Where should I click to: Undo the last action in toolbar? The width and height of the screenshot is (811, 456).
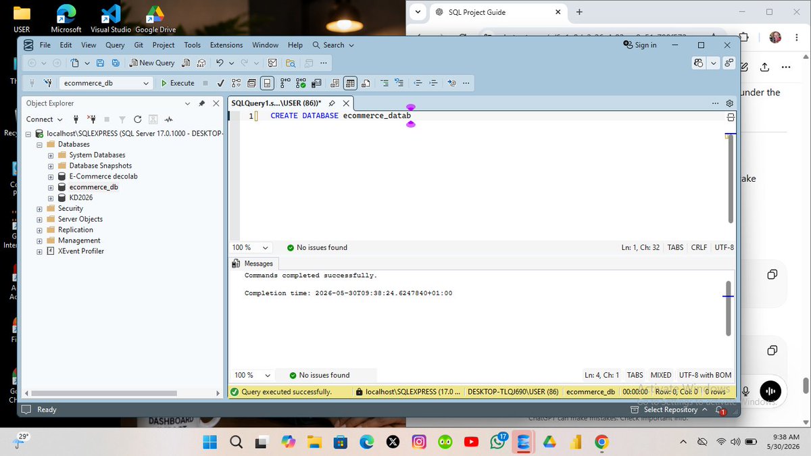point(219,63)
